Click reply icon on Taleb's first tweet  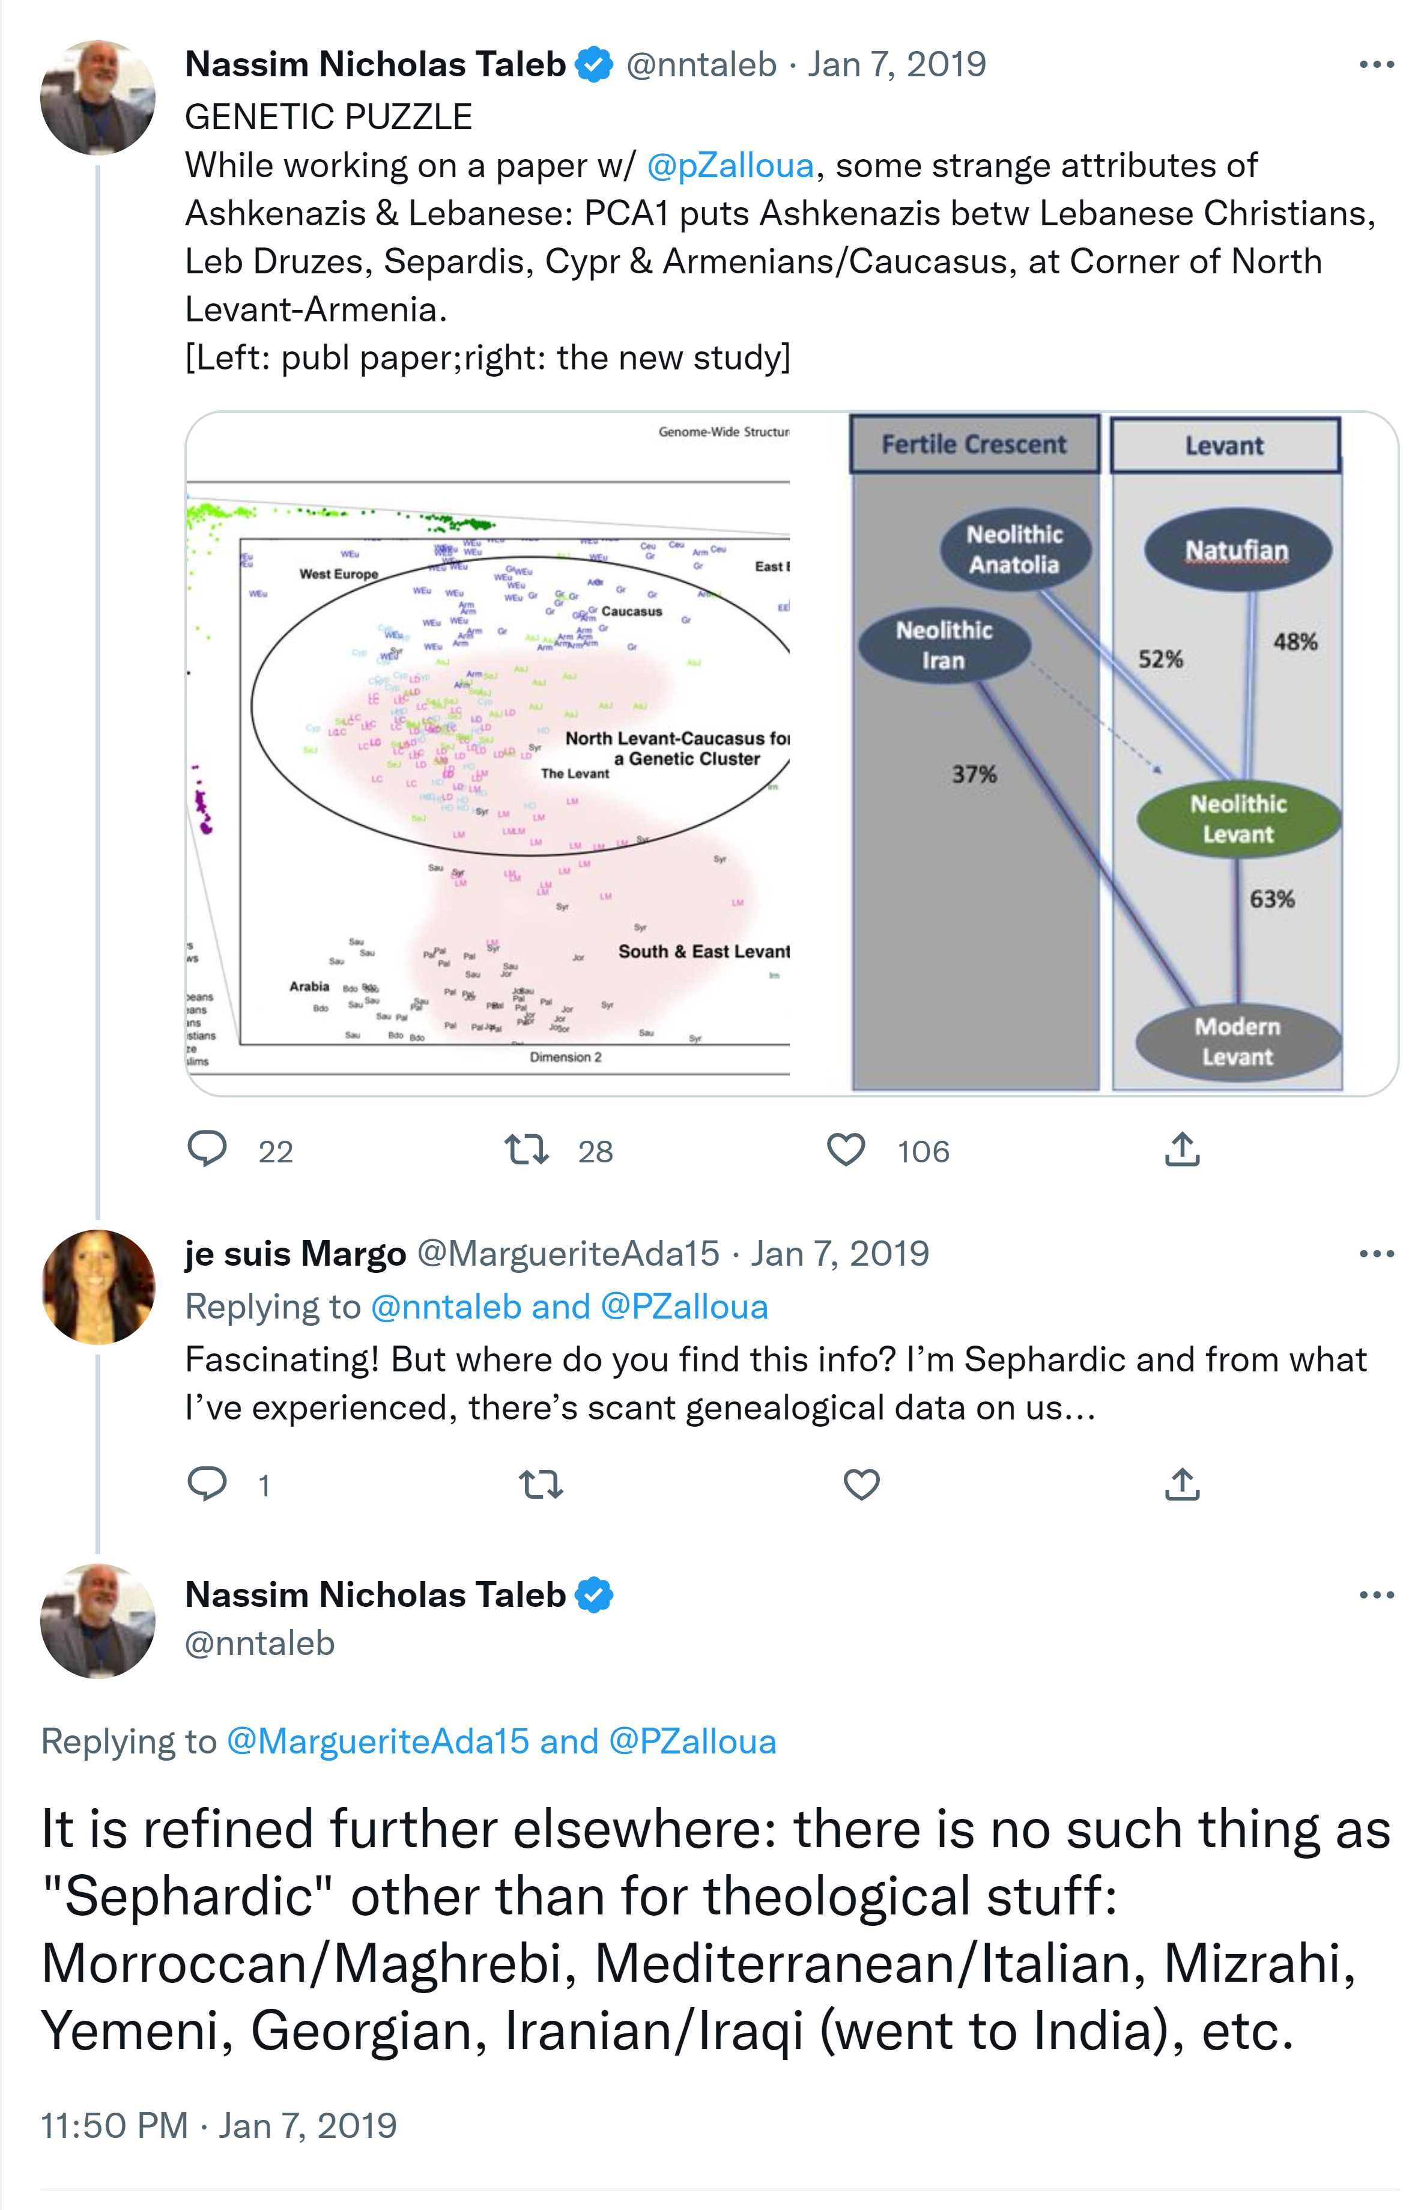(208, 1149)
